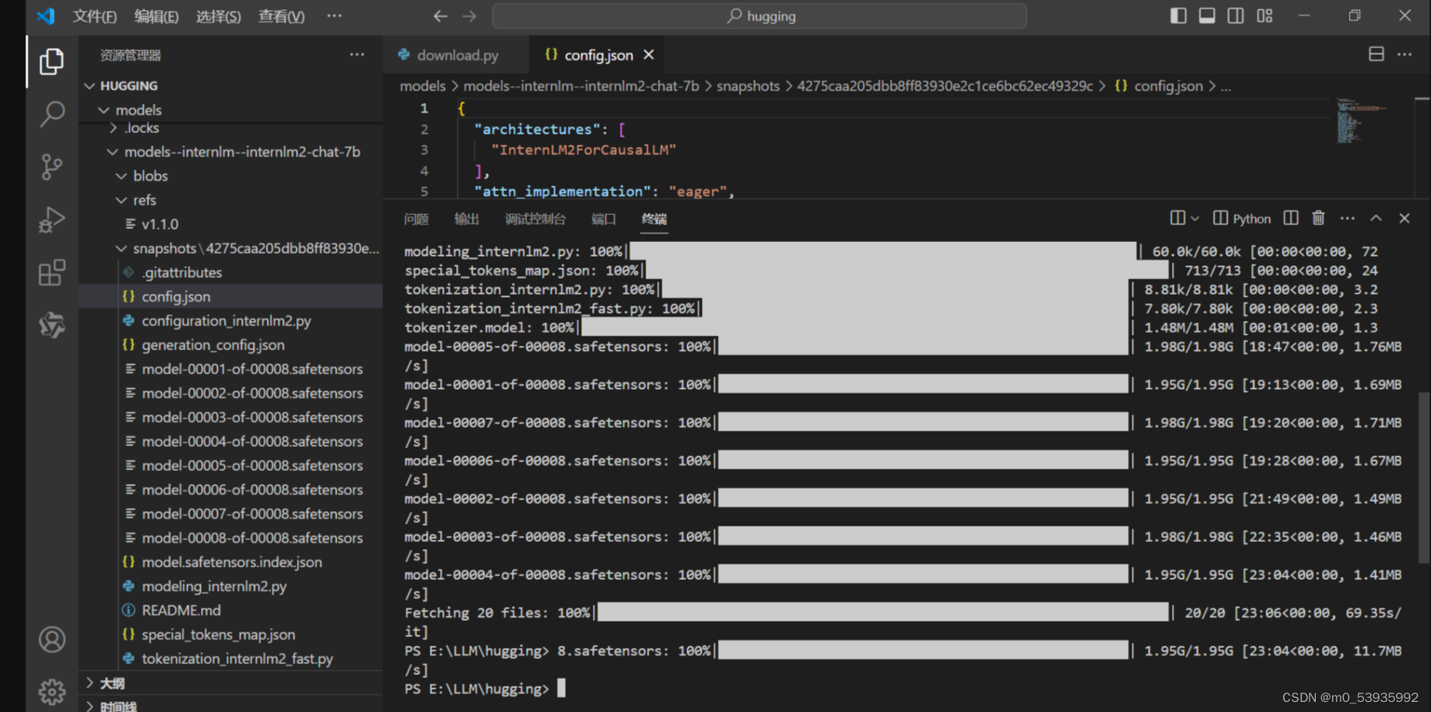Screen dimensions: 1431x712
Task: Split the editor to the right
Action: (1376, 54)
